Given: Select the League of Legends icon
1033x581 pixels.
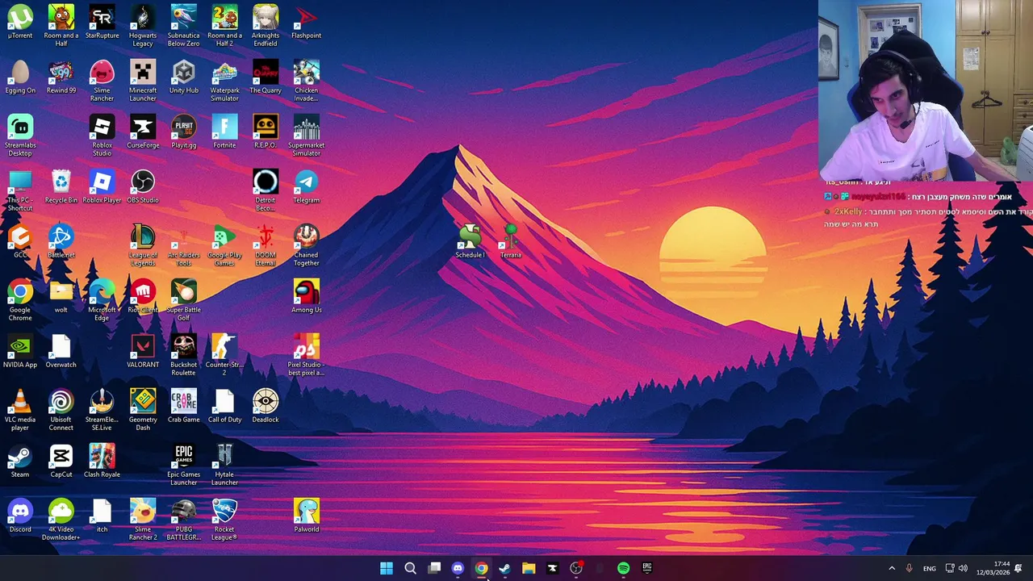Looking at the screenshot, I should click(x=143, y=245).
